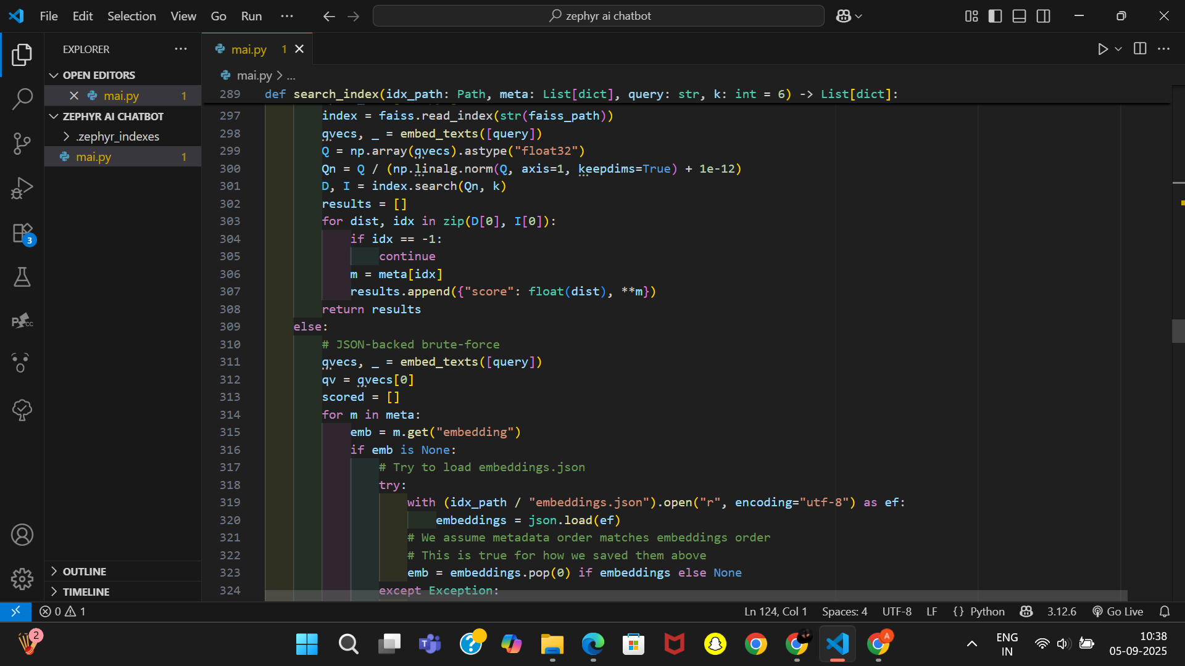This screenshot has width=1185, height=666.
Task: Click the Go Live status bar button
Action: pyautogui.click(x=1118, y=611)
